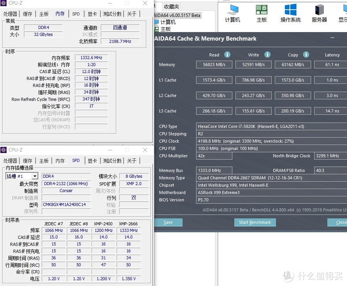Open 显卡 tab in top CPU-Z window
This screenshot has height=286, width=347.
tap(92, 14)
